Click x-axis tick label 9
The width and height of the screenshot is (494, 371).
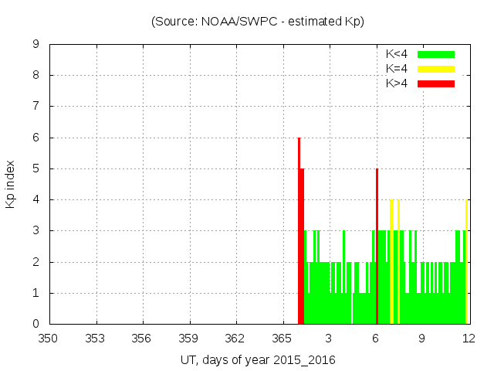tap(422, 339)
